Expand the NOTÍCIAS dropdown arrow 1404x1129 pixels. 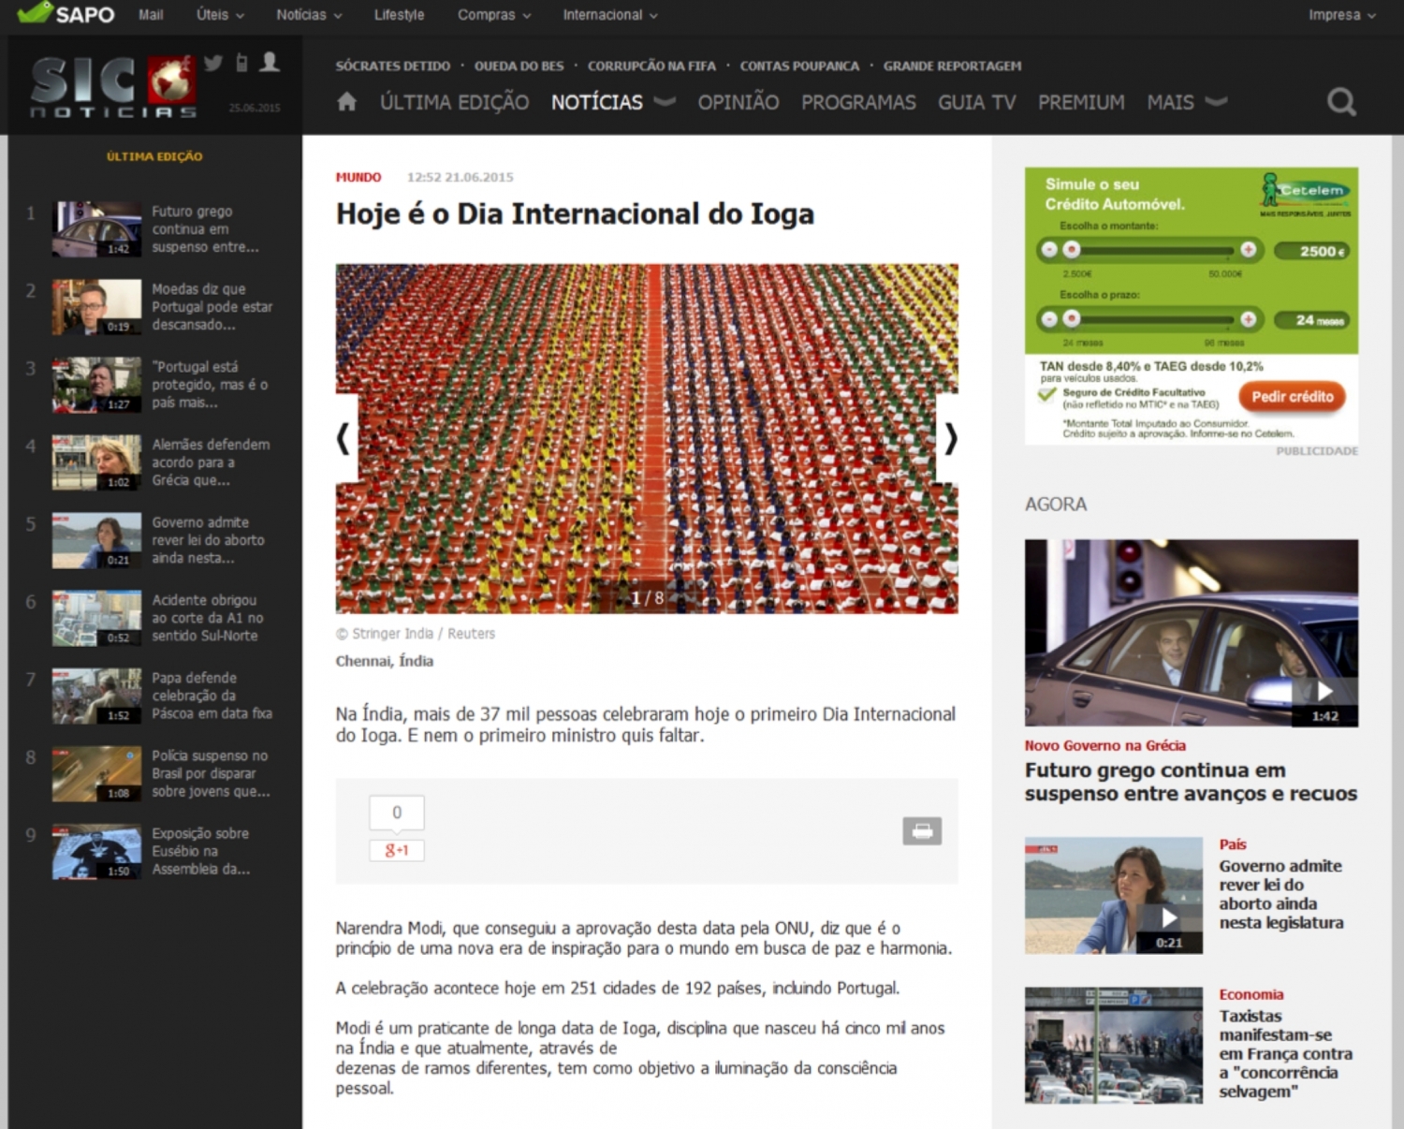coord(665,101)
